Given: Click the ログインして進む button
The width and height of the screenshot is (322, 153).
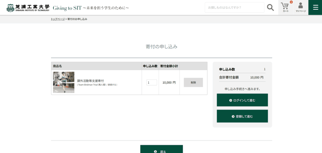Looking at the screenshot, I should [242, 100].
